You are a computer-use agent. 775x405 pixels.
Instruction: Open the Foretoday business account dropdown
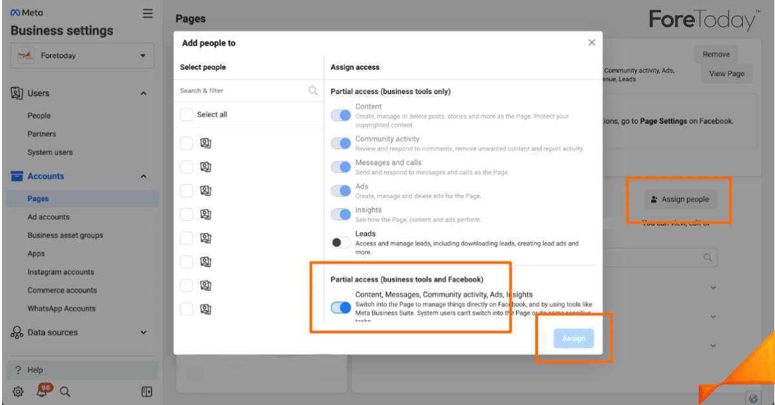82,55
